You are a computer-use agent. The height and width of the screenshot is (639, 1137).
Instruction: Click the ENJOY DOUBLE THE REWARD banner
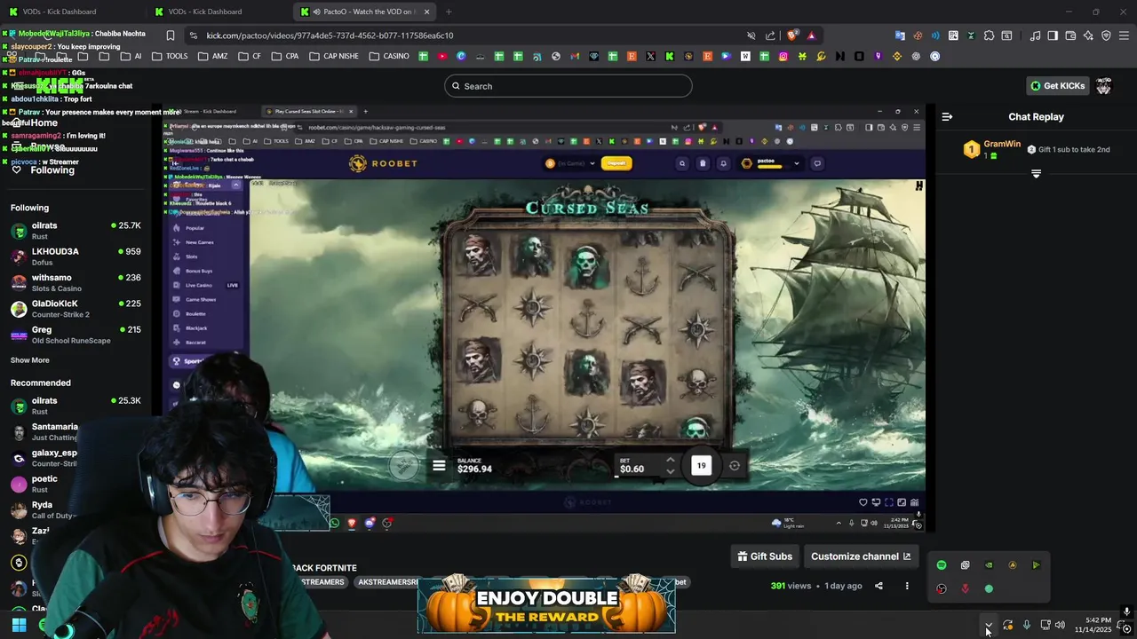(546, 604)
